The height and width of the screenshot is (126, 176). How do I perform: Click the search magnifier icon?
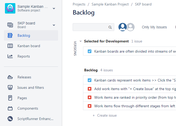110,27
